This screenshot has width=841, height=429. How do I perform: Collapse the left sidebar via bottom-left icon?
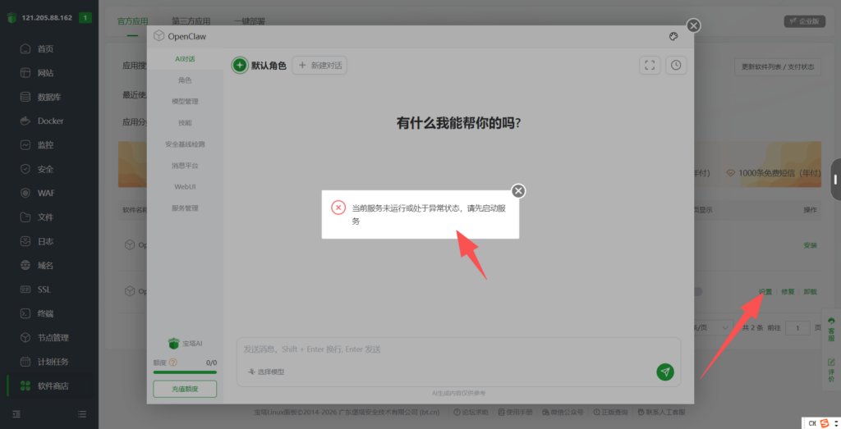(16, 414)
